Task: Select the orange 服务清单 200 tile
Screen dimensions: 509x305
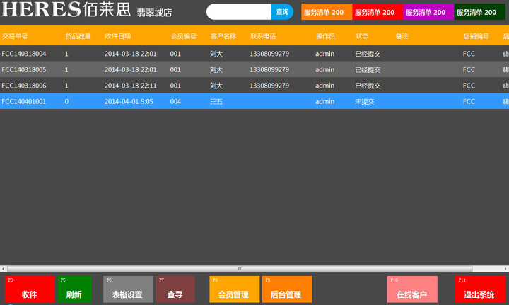Action: (326, 12)
